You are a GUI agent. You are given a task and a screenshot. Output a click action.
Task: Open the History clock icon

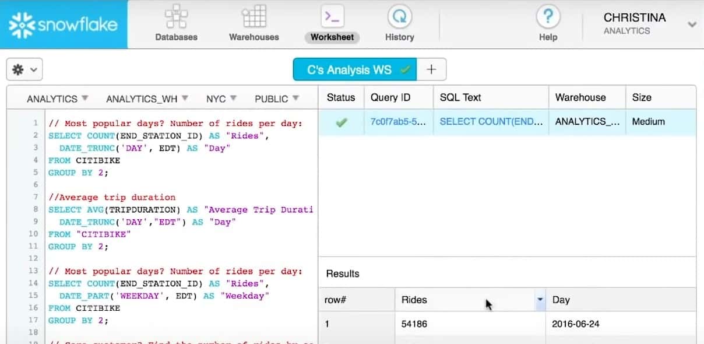(x=400, y=16)
